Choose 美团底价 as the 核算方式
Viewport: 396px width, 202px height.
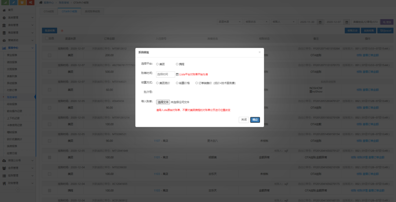pyautogui.click(x=157, y=83)
